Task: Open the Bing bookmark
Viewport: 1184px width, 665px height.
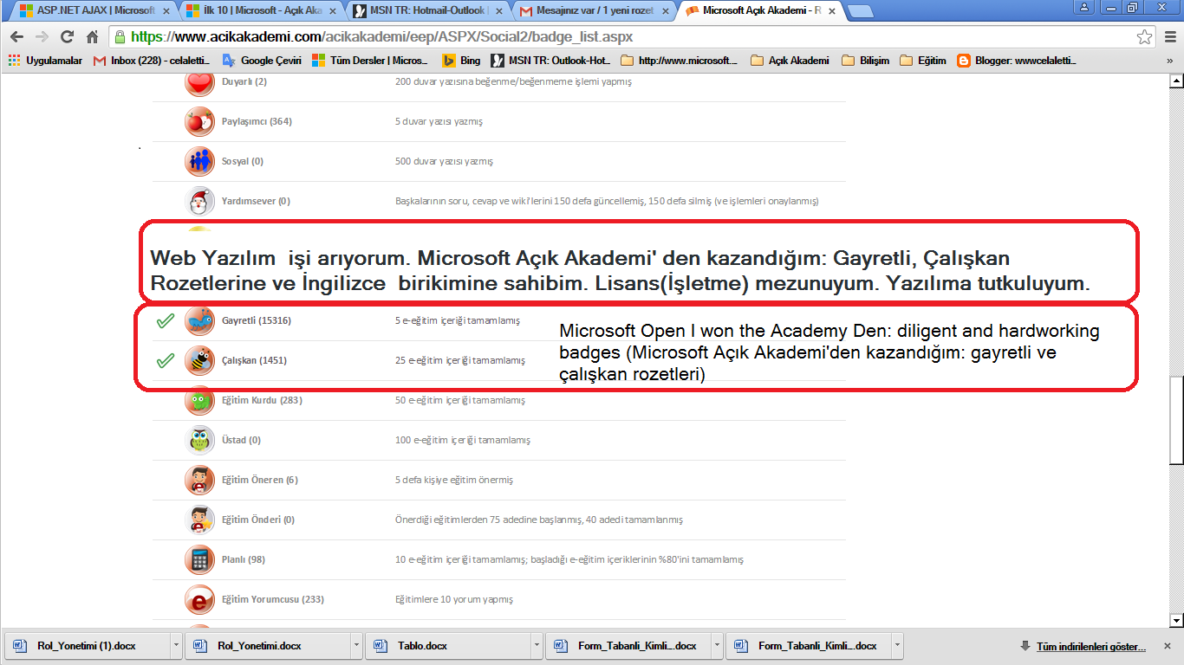Action: point(461,61)
